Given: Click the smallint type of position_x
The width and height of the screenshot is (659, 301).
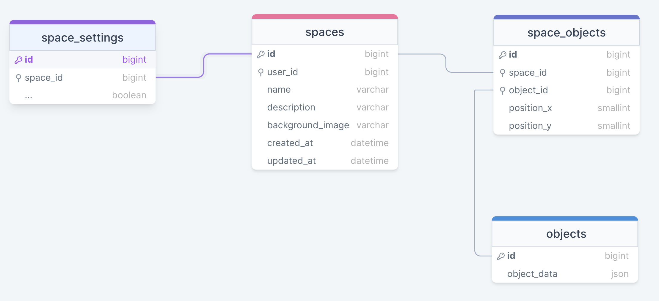Looking at the screenshot, I should point(614,108).
